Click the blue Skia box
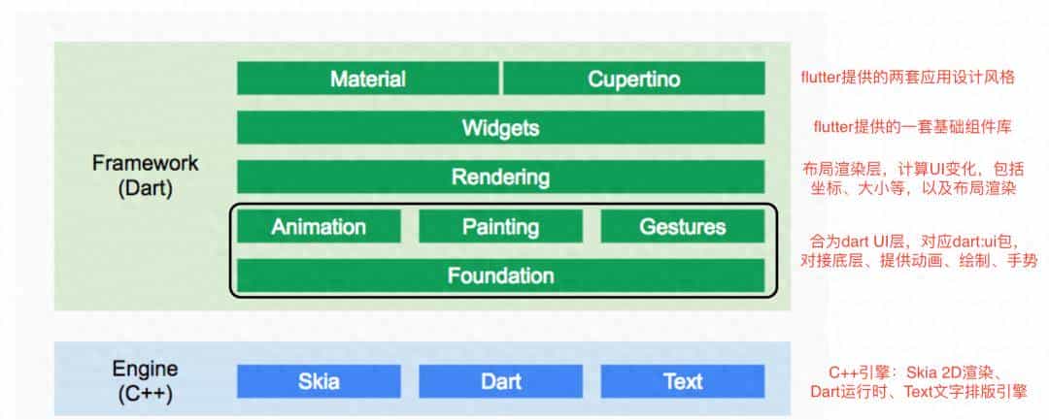The height and width of the screenshot is (420, 1049). click(x=319, y=381)
